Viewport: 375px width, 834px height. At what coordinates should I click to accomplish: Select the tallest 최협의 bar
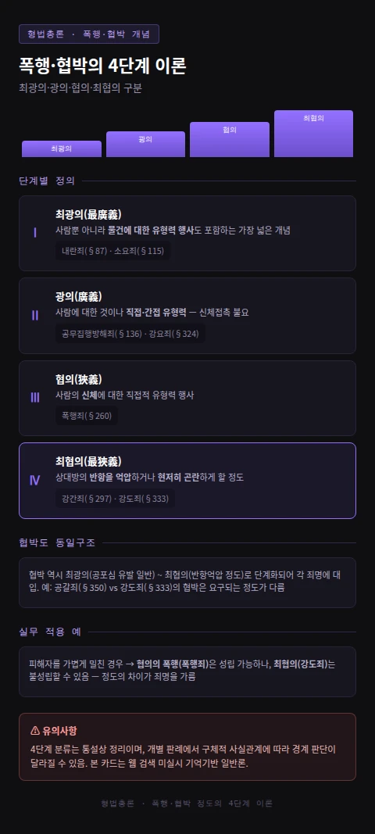coord(314,134)
